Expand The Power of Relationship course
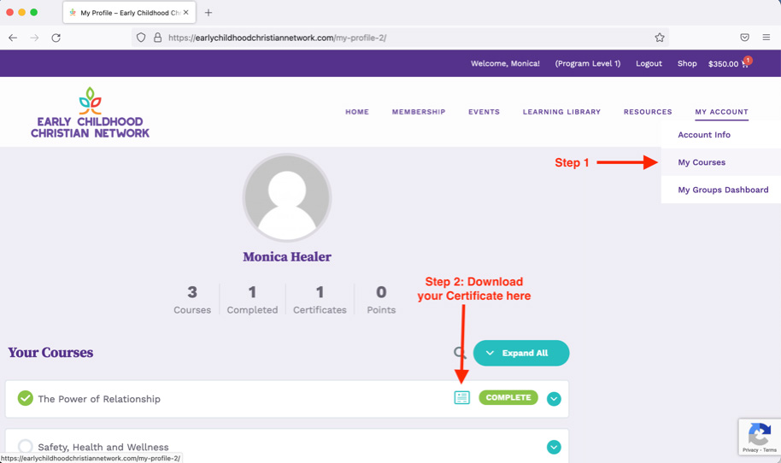Image resolution: width=781 pixels, height=463 pixels. [x=554, y=399]
